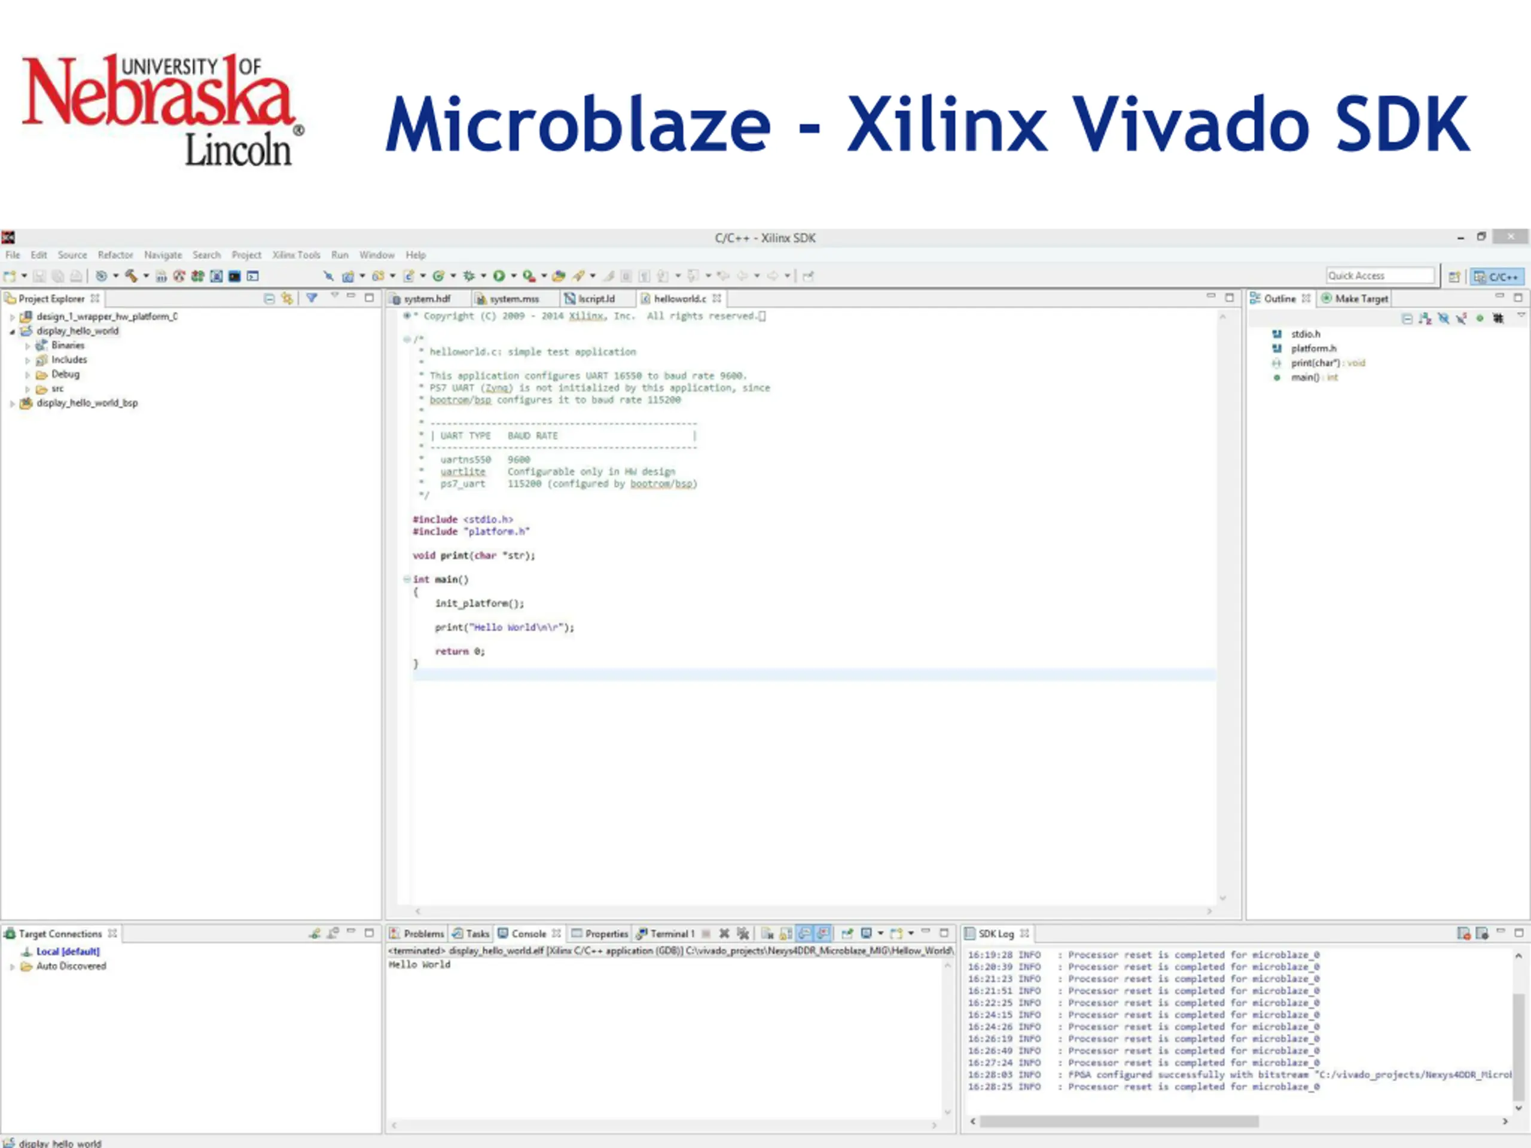Click the SDK Log horizontal scrollbar
The image size is (1531, 1148).
1119,1121
